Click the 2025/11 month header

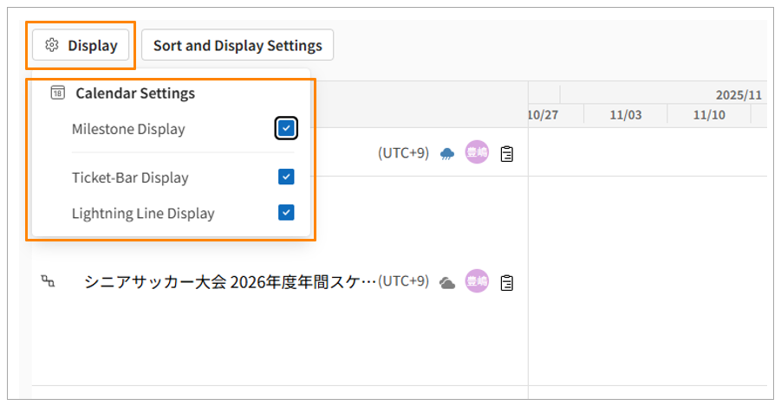[738, 94]
